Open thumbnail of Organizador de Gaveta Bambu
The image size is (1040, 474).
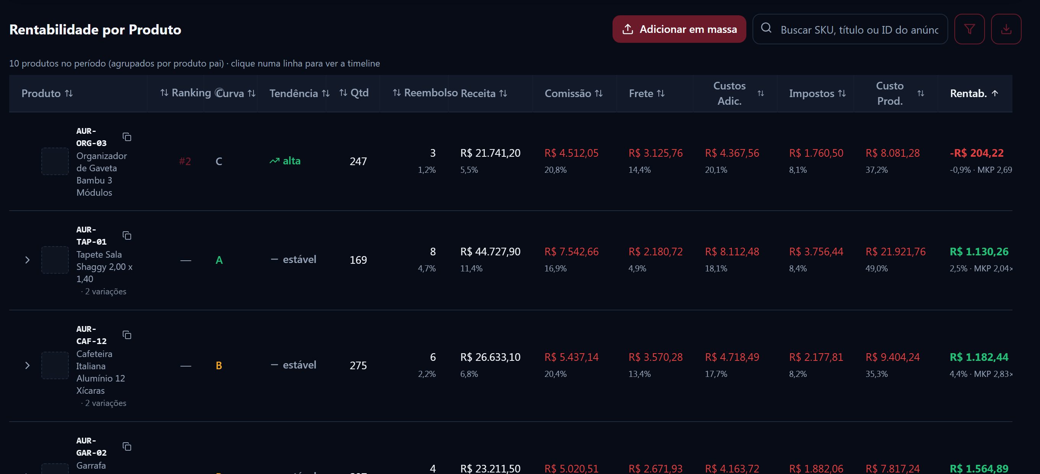pyautogui.click(x=55, y=161)
